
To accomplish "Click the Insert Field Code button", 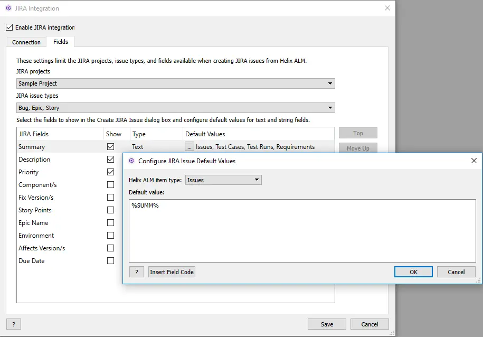I will (172, 272).
